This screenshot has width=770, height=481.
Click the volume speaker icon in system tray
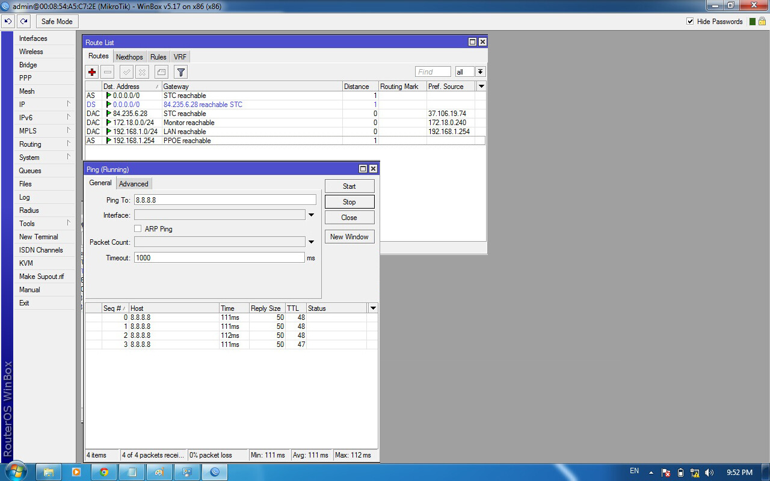click(709, 473)
